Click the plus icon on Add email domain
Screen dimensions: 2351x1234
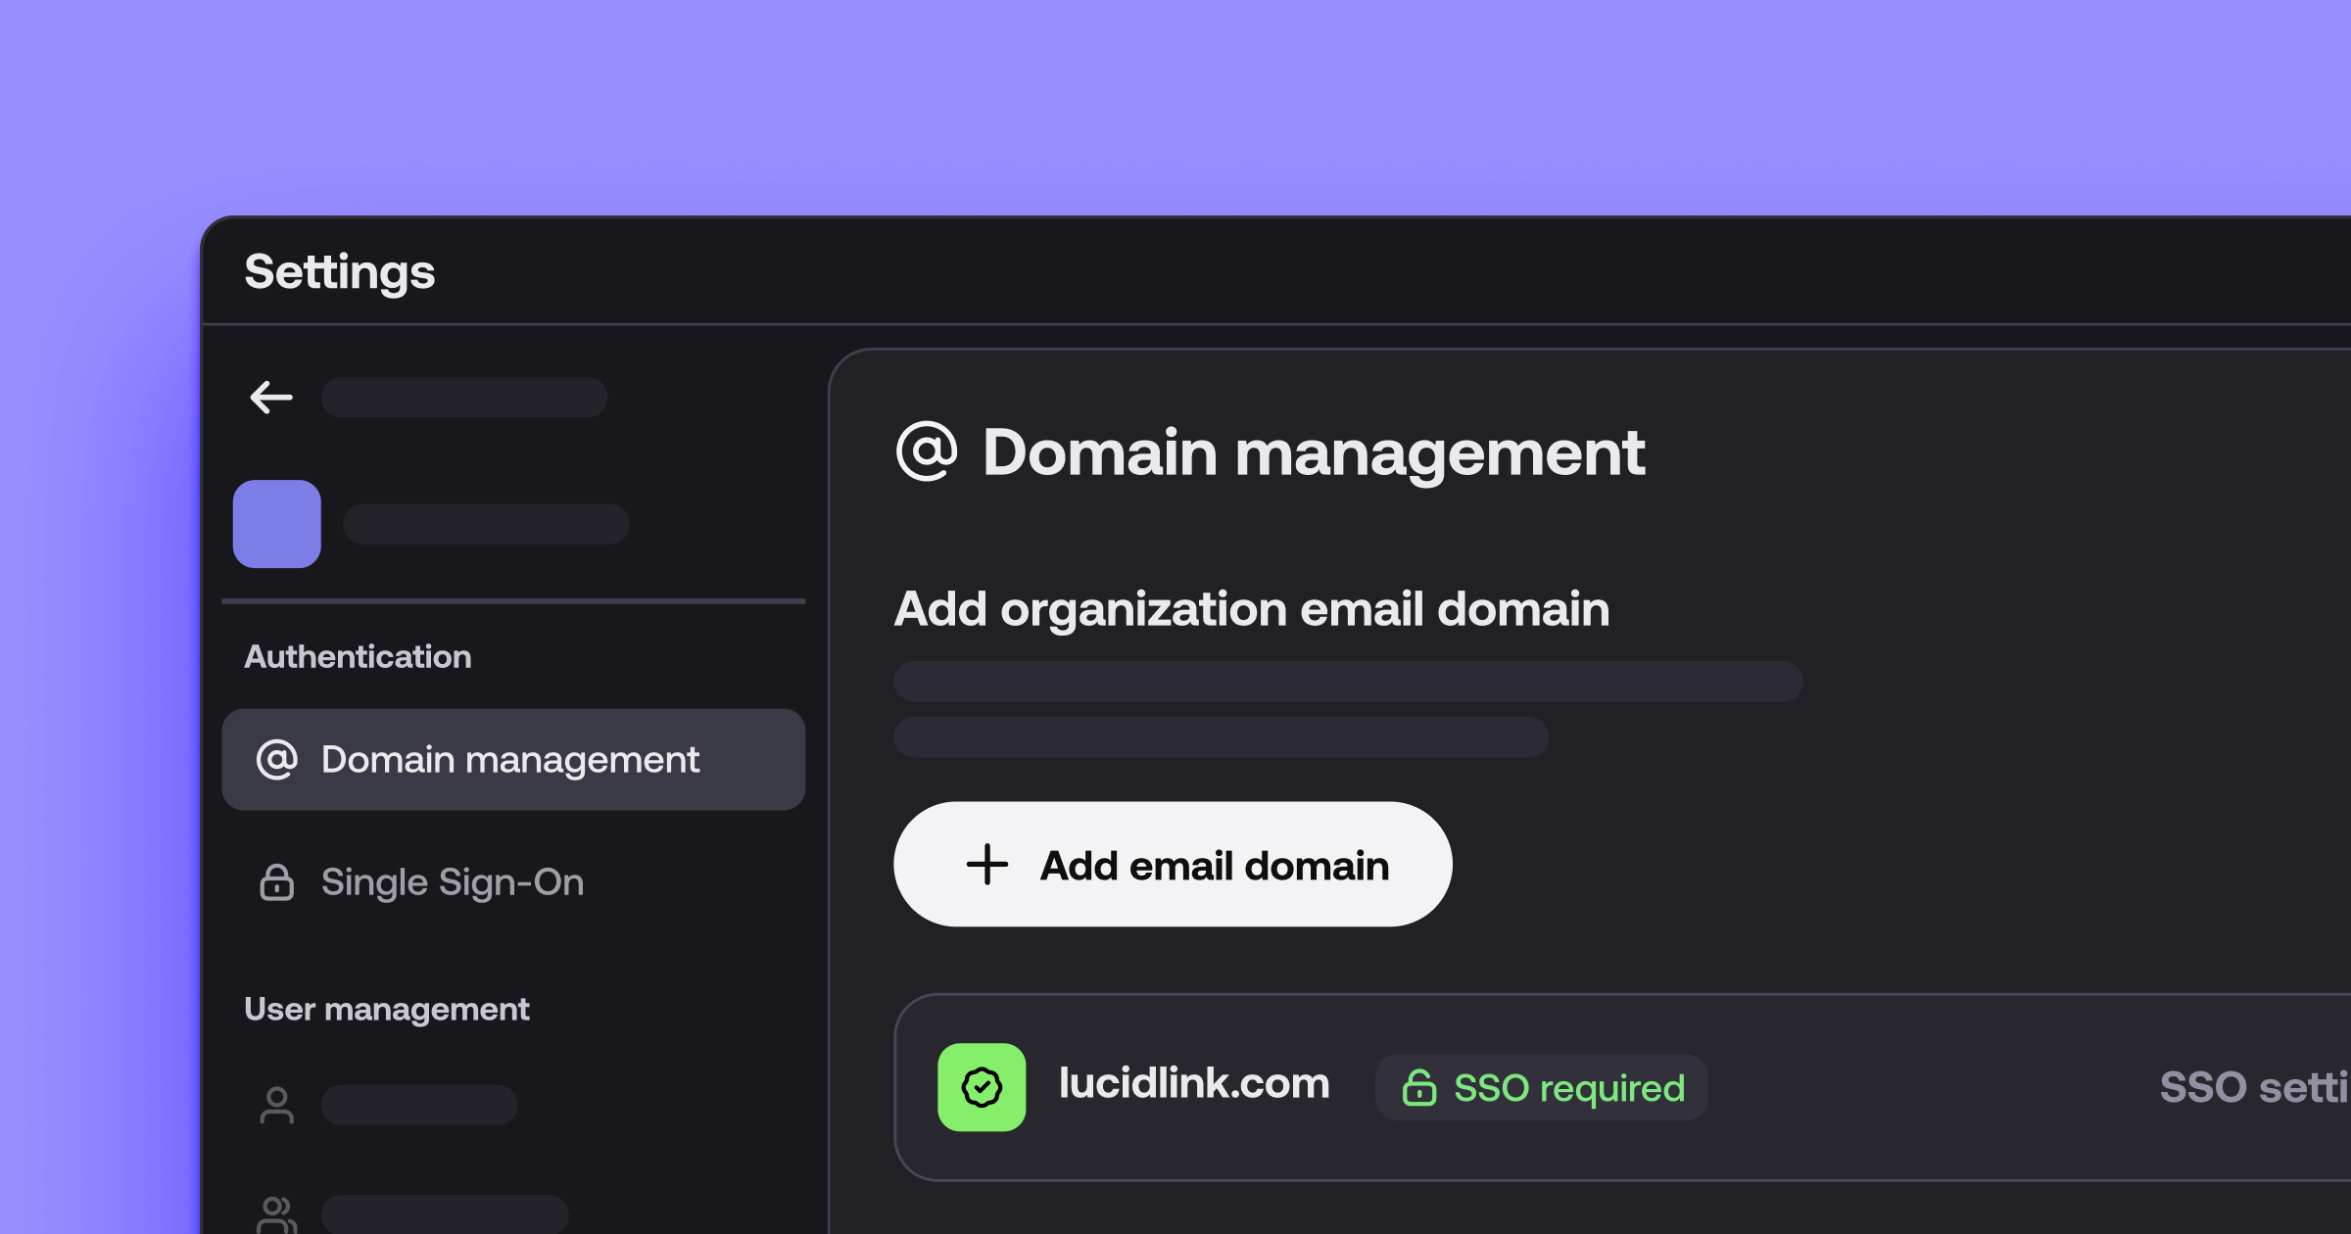pos(986,865)
